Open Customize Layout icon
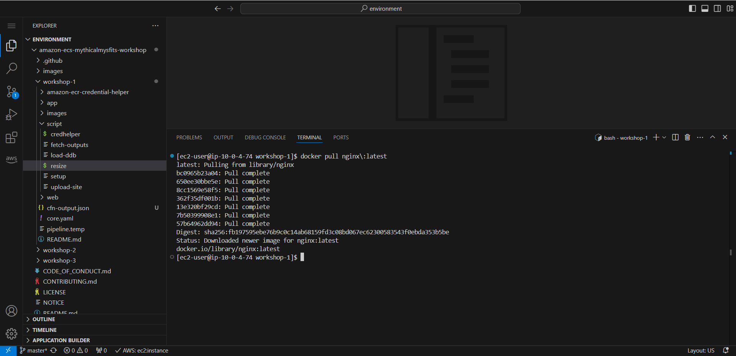The height and width of the screenshot is (356, 736). [730, 8]
